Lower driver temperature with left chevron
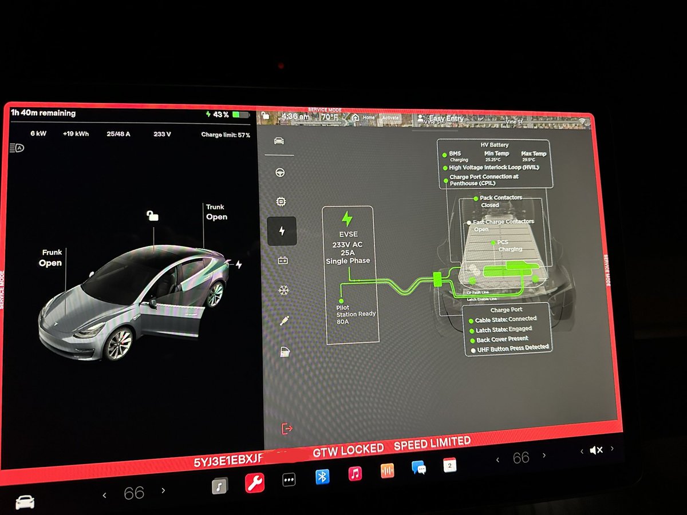The image size is (687, 515). pos(104,494)
